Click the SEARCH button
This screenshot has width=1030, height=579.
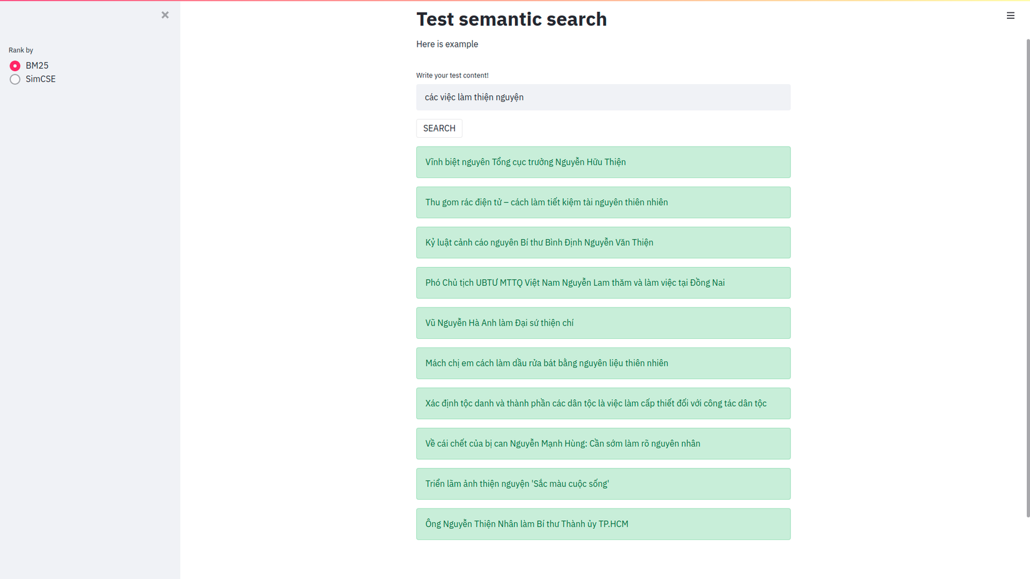point(439,129)
